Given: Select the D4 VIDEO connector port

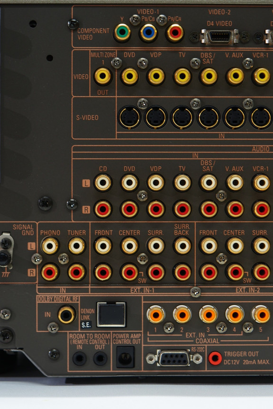Looking at the screenshot, I should point(220,36).
